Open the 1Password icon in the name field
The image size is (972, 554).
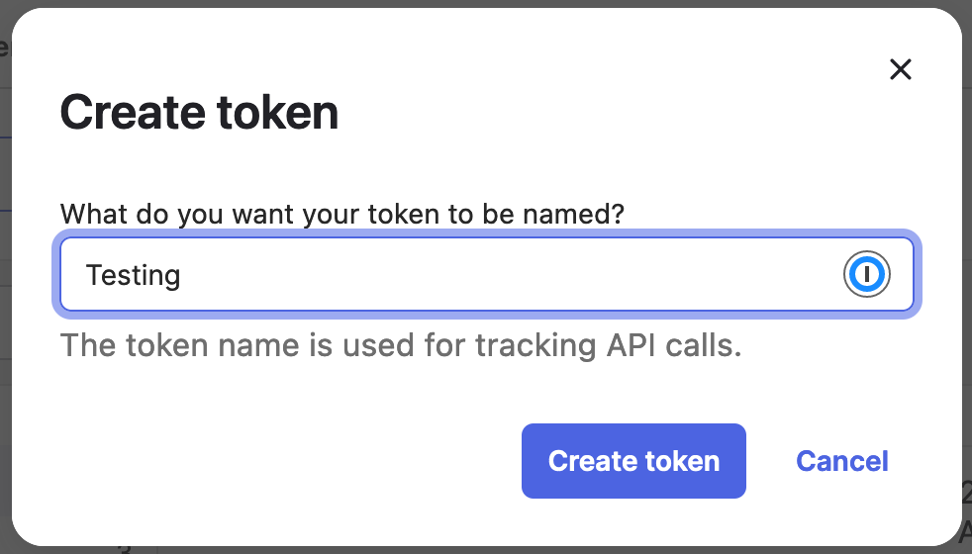866,274
